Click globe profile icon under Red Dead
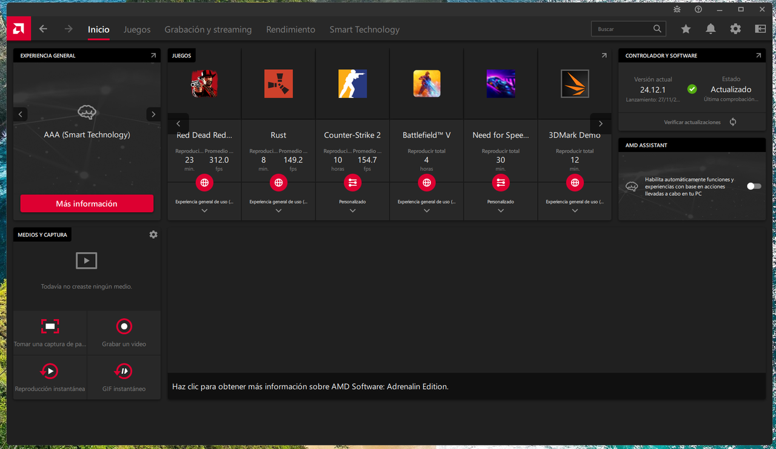Viewport: 776px width, 449px height. point(204,182)
